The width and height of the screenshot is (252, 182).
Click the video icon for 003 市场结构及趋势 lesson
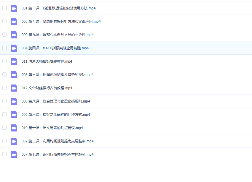[14, 74]
